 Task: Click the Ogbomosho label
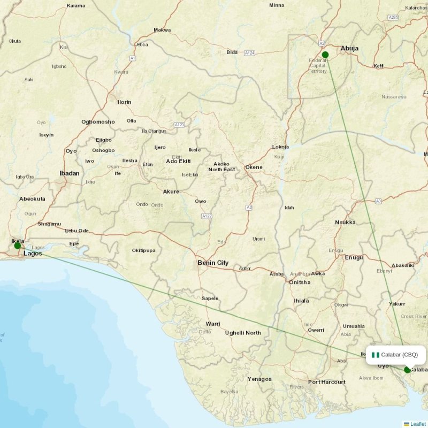click(x=98, y=122)
